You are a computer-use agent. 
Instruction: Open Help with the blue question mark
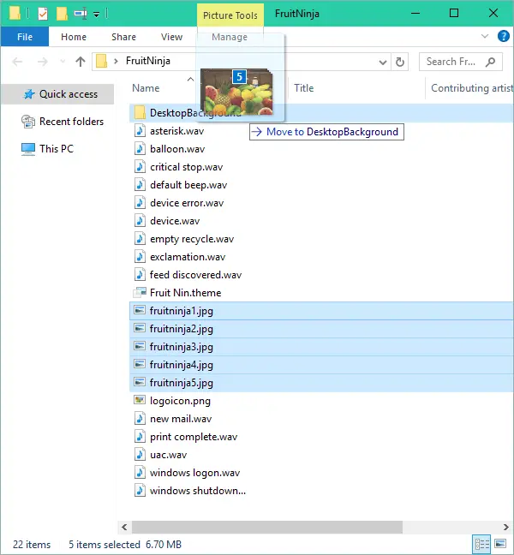point(503,36)
